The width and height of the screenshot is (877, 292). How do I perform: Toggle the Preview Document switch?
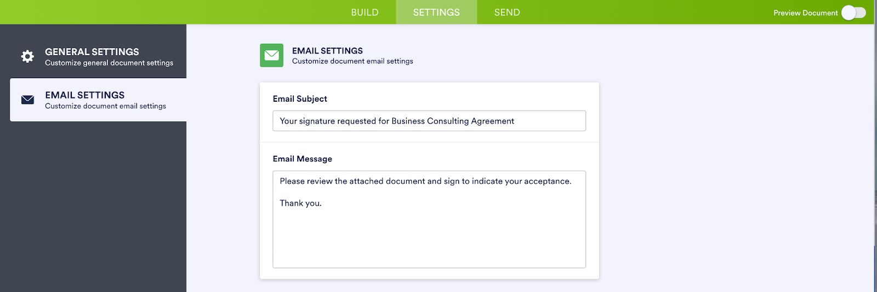pos(853,13)
